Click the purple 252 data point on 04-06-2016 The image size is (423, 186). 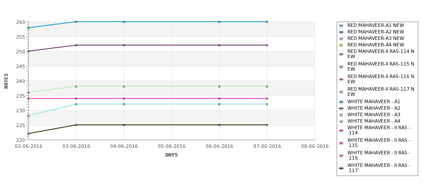pos(124,45)
